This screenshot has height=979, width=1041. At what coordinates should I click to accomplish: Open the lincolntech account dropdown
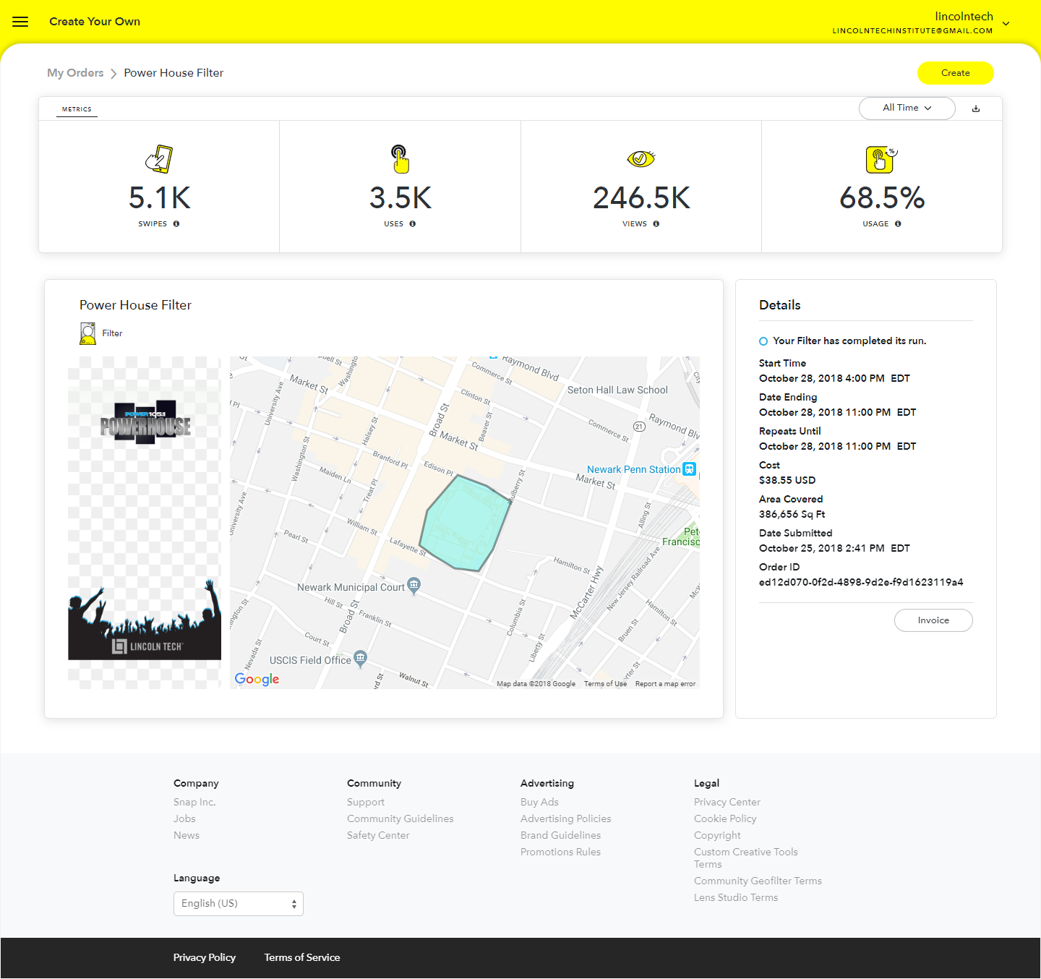(x=1006, y=23)
